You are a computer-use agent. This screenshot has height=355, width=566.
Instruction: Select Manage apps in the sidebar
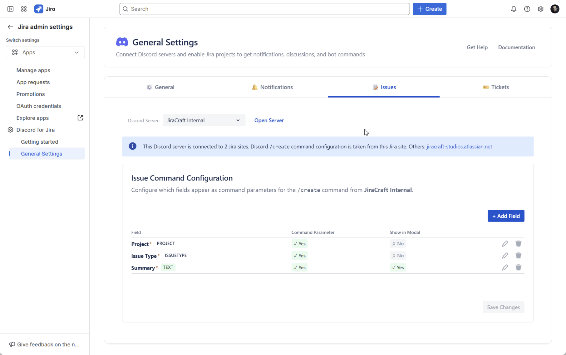tap(33, 70)
